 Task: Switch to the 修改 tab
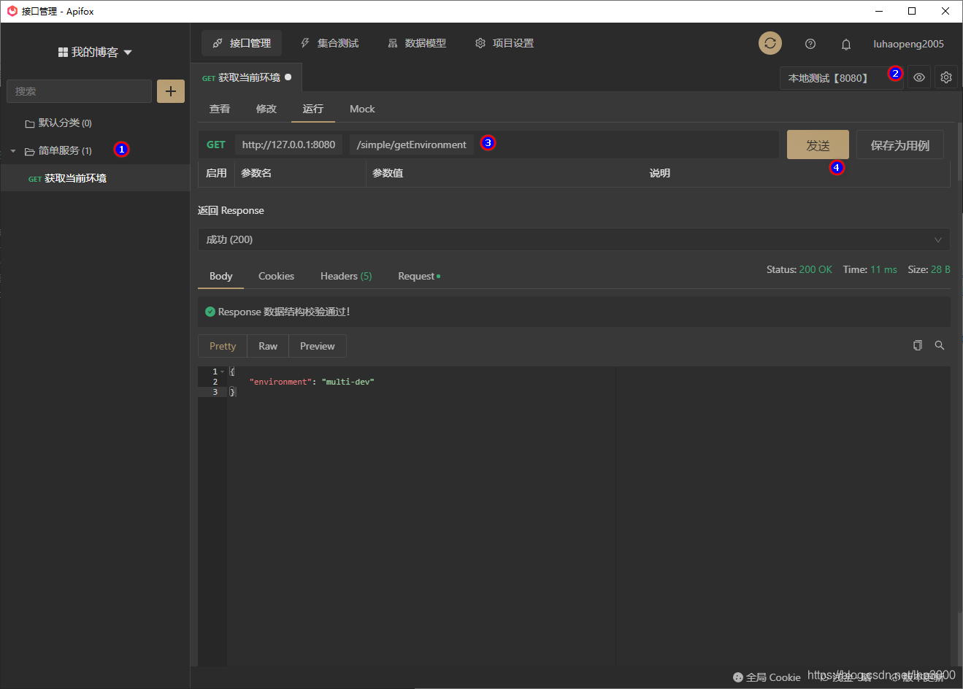point(266,109)
